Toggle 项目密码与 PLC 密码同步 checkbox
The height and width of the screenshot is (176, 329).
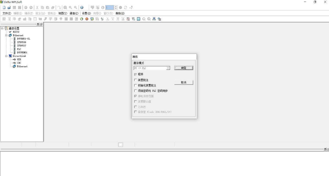point(135,91)
